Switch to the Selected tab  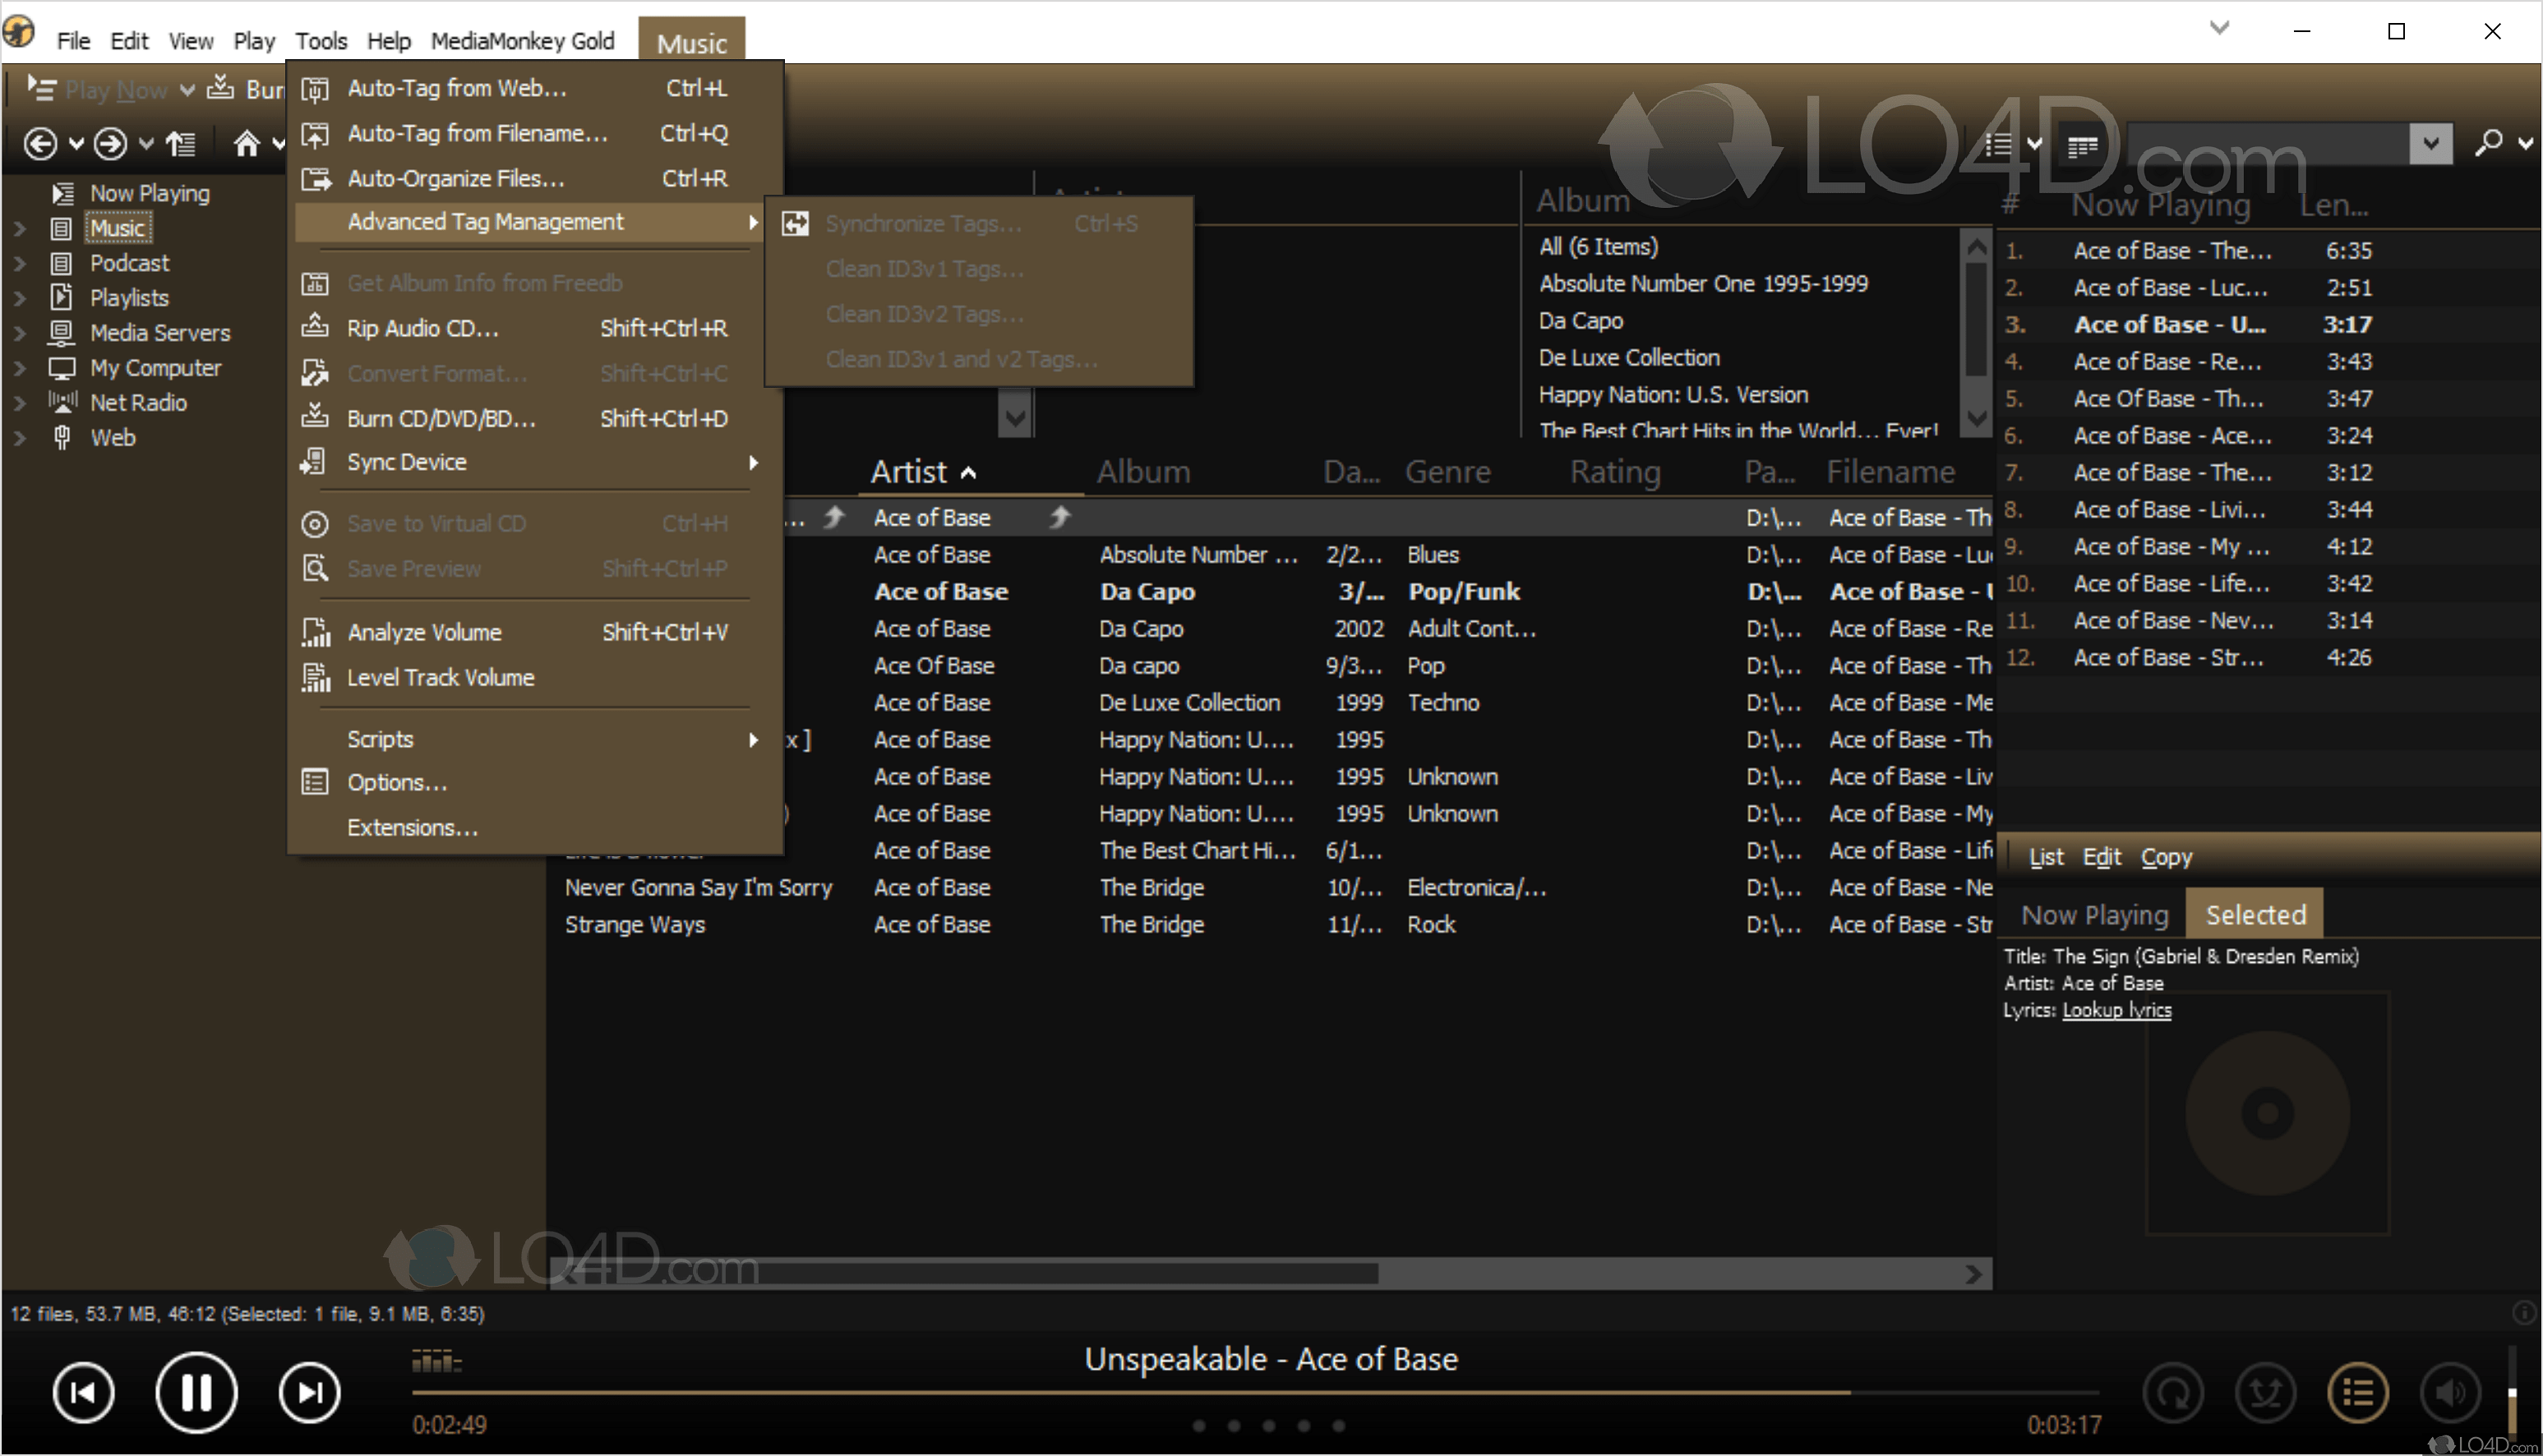click(2255, 914)
